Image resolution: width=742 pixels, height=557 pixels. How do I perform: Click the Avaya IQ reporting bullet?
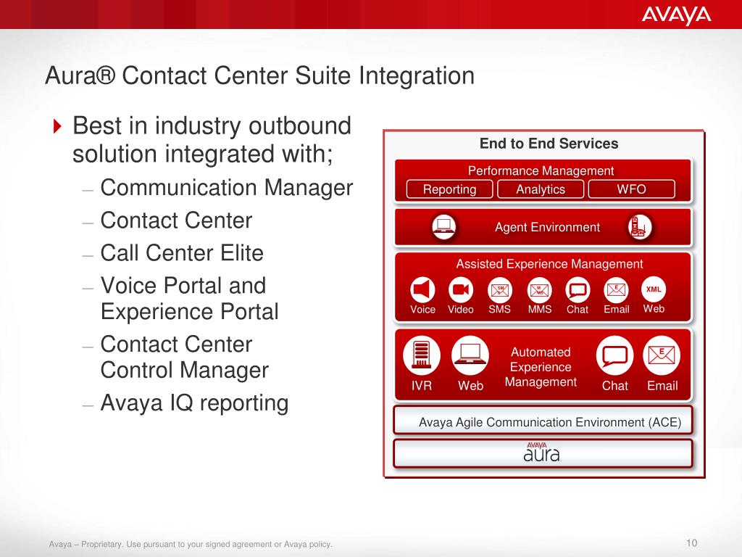[194, 403]
